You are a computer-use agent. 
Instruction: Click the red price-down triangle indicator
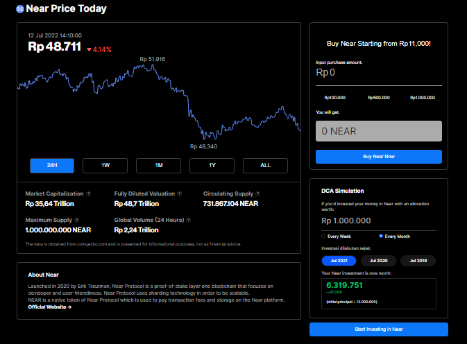(x=89, y=50)
